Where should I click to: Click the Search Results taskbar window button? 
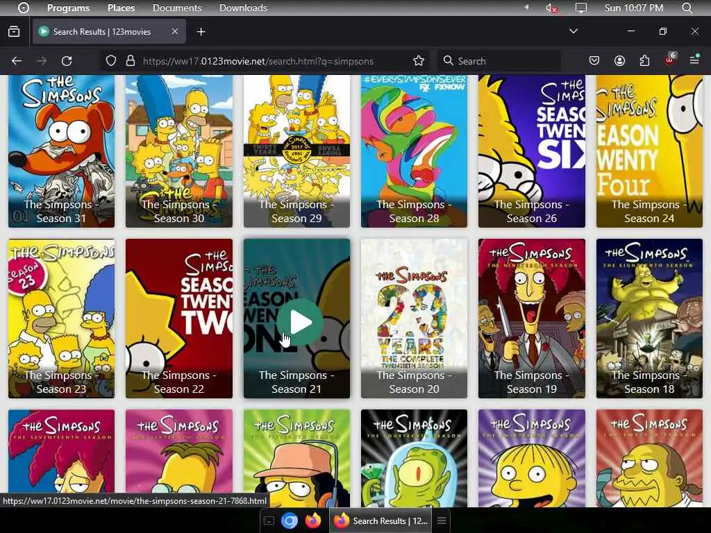coord(382,521)
